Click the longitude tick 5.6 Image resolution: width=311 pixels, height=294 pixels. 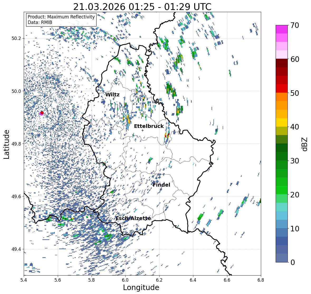58,280
